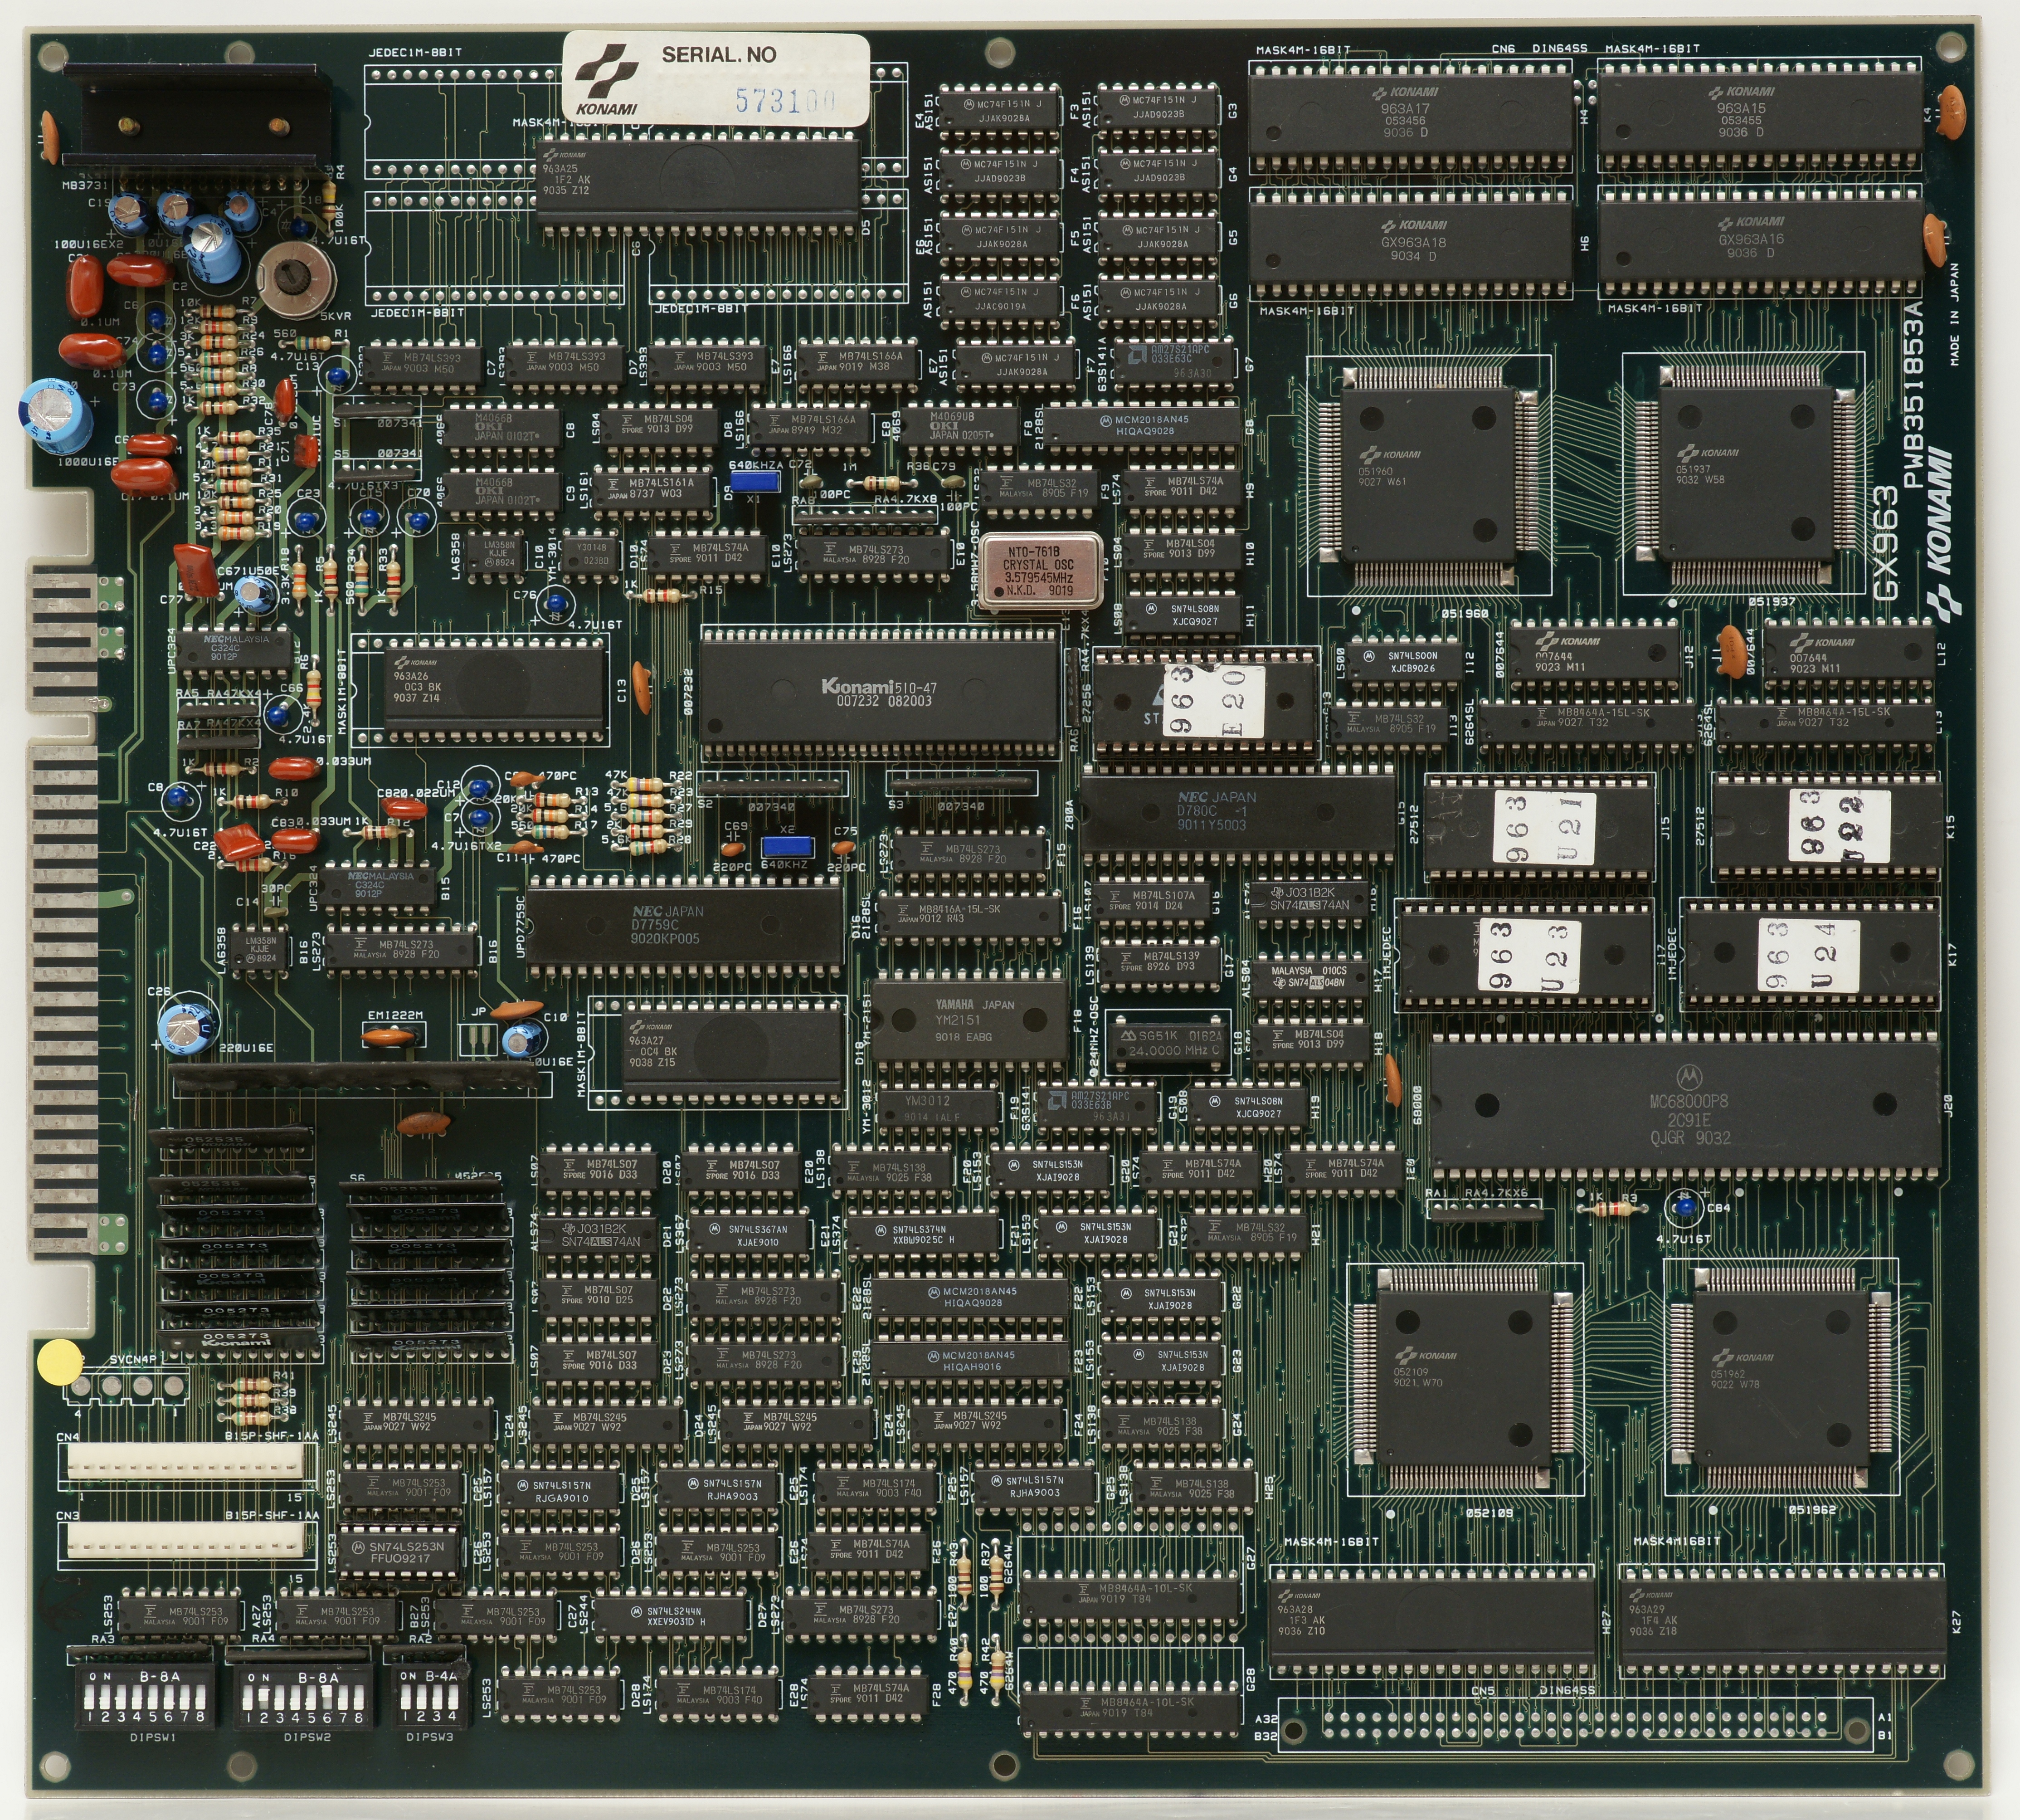Select the white CN3 connector
The width and height of the screenshot is (2020, 1820).
click(184, 1540)
